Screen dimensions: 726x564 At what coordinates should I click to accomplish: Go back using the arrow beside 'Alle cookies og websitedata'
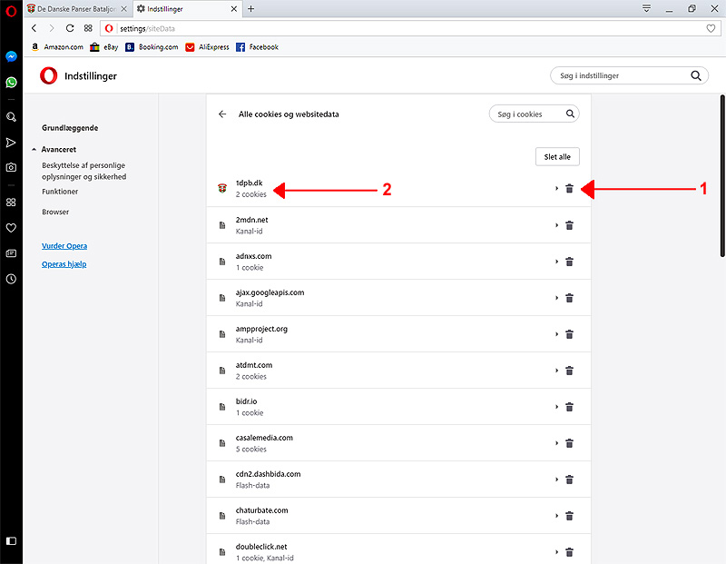tap(222, 114)
